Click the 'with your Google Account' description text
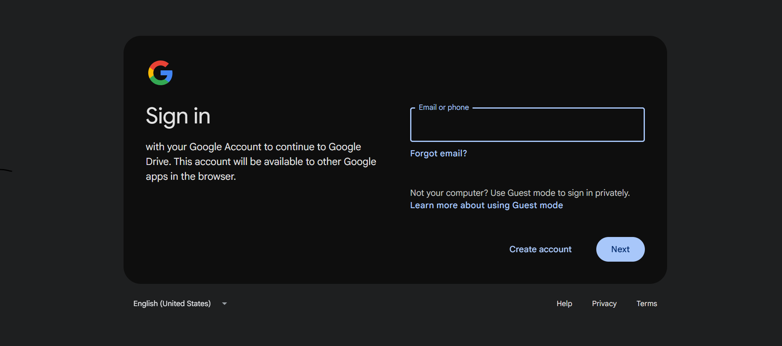 point(261,162)
